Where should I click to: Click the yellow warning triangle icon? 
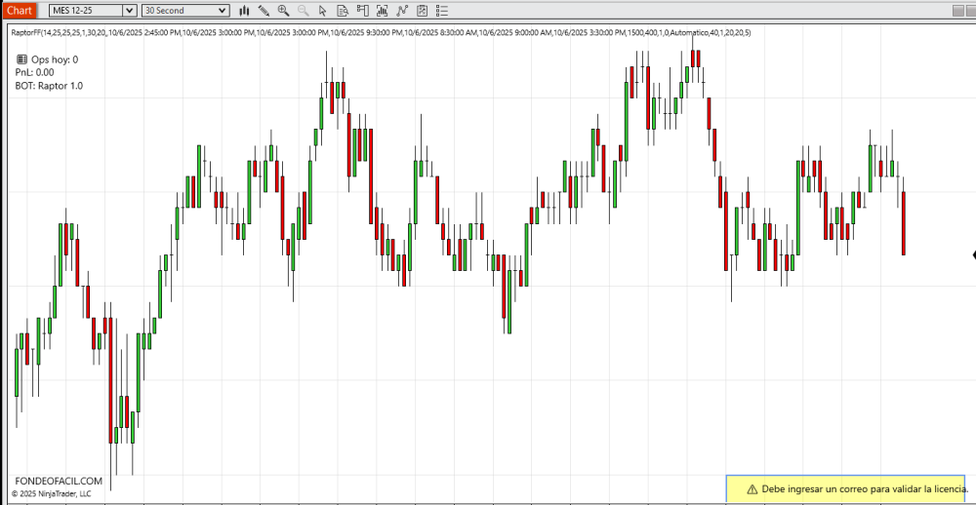(x=752, y=488)
